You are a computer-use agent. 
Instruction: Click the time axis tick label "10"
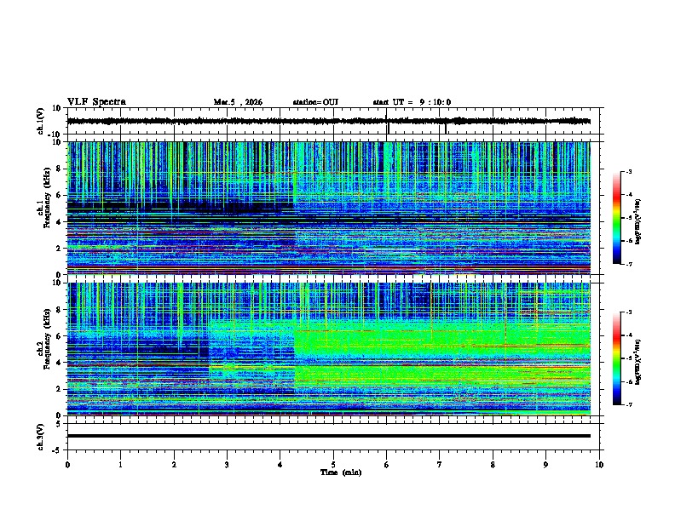[x=599, y=465]
